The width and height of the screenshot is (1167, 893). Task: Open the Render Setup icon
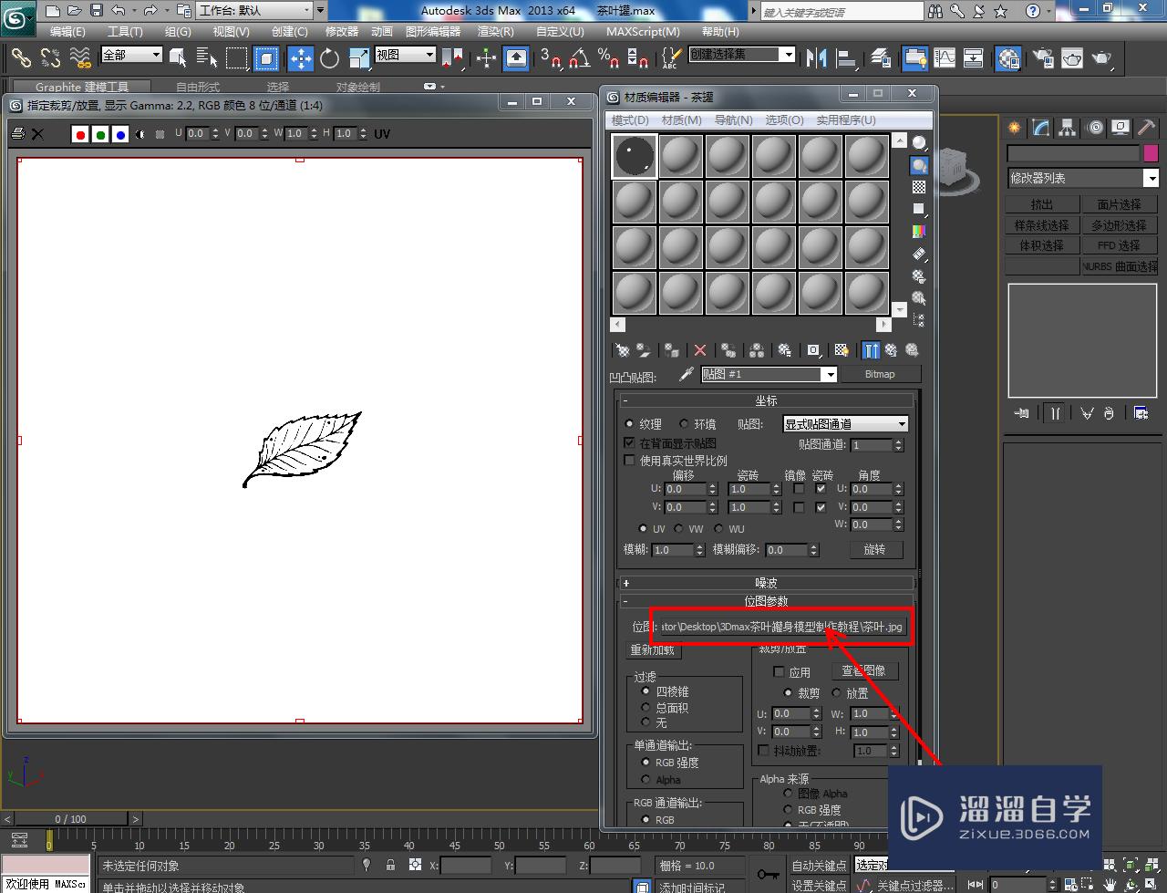click(1043, 58)
